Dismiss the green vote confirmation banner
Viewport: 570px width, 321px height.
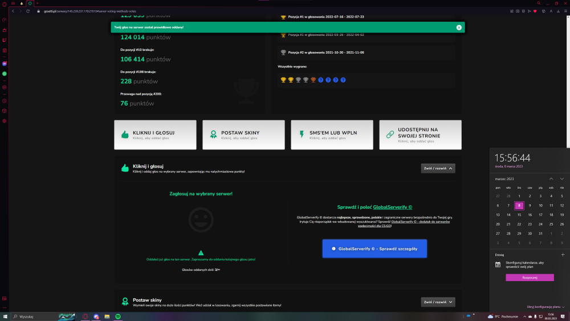(x=459, y=27)
